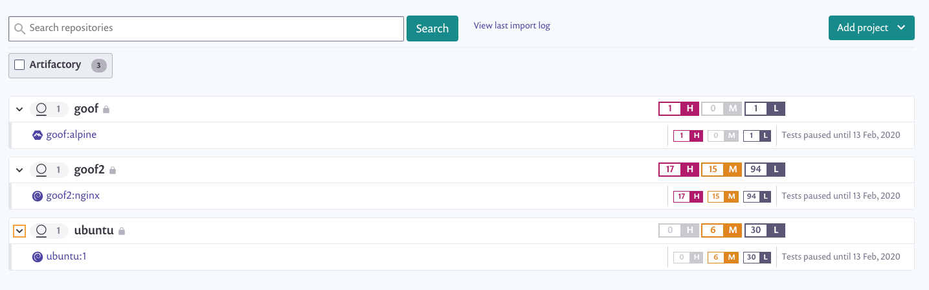Click the lock icon next to ubuntu
This screenshot has width=929, height=290.
121,232
